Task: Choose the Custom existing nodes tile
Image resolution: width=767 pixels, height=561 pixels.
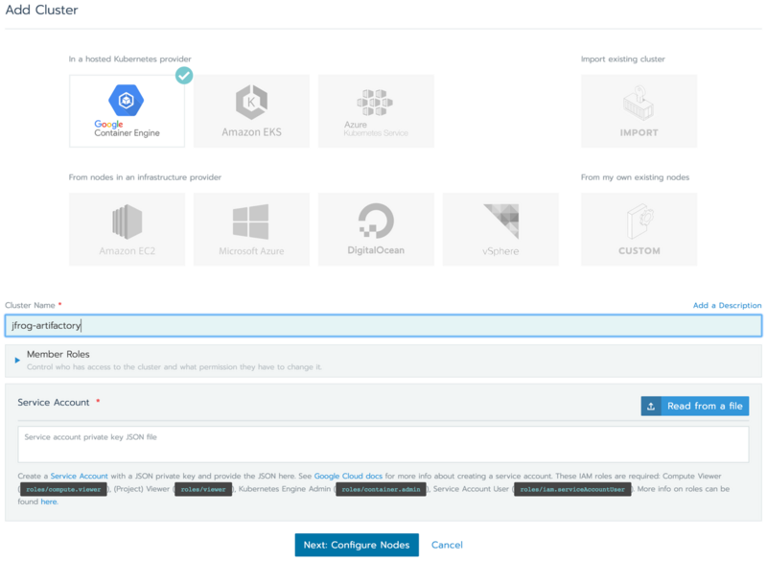Action: point(639,229)
